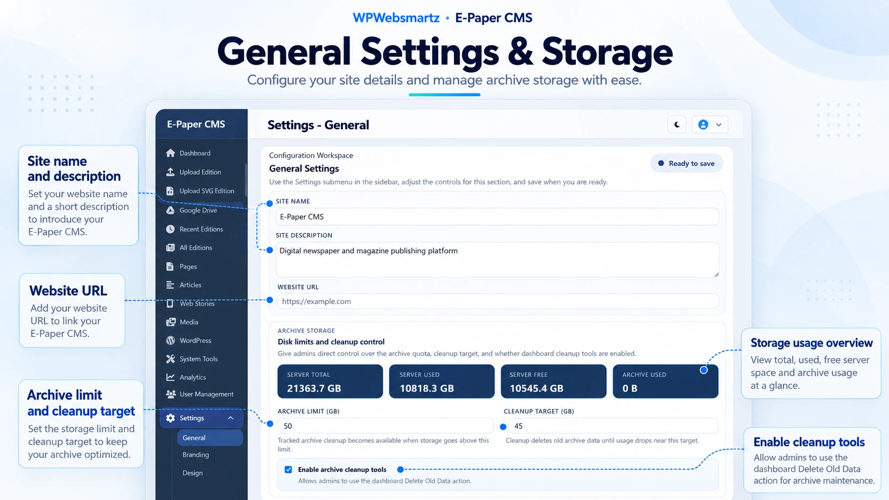Click the Ready to save status badge
This screenshot has height=500, width=889.
[686, 163]
